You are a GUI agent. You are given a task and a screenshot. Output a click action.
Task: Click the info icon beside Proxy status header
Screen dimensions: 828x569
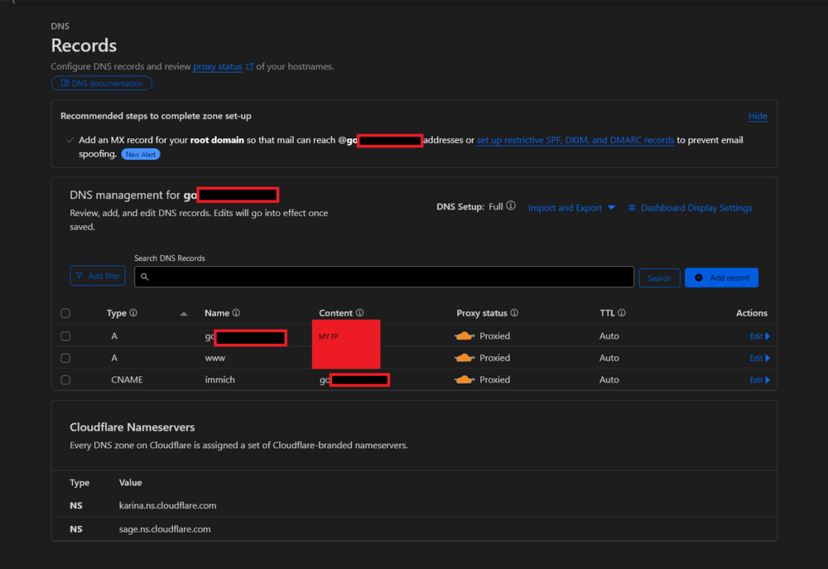point(514,313)
